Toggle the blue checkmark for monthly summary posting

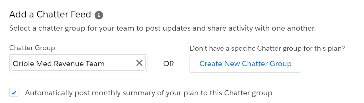point(14,93)
